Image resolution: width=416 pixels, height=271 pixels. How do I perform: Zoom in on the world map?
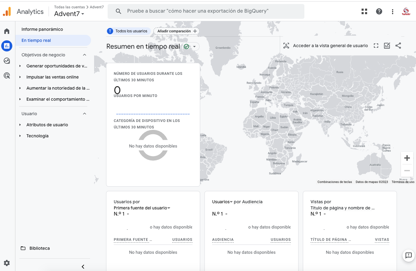point(407,158)
